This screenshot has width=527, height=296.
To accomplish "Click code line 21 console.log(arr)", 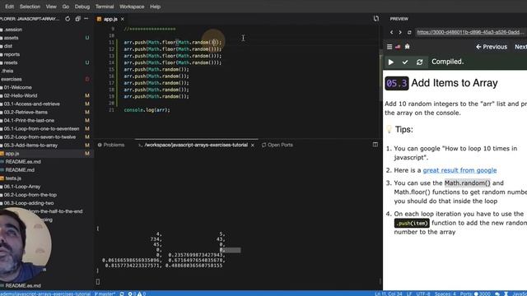I will (147, 109).
